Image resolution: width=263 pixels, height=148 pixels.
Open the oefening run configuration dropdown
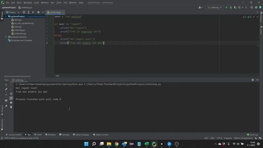point(215,7)
